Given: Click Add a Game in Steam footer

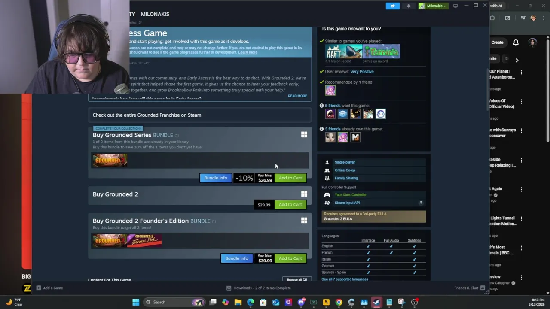Looking at the screenshot, I should point(50,288).
